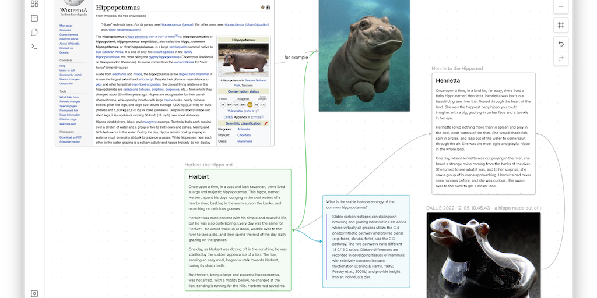597x298 pixels.
Task: Select the 'for example' edge label
Action: 296,58
